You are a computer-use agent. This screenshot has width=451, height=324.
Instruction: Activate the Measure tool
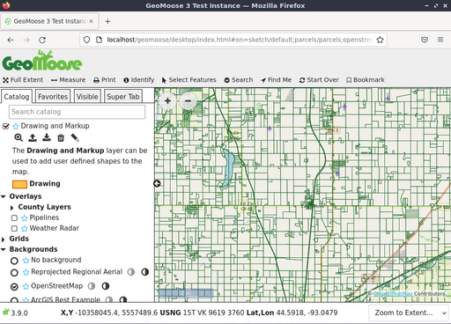[68, 80]
